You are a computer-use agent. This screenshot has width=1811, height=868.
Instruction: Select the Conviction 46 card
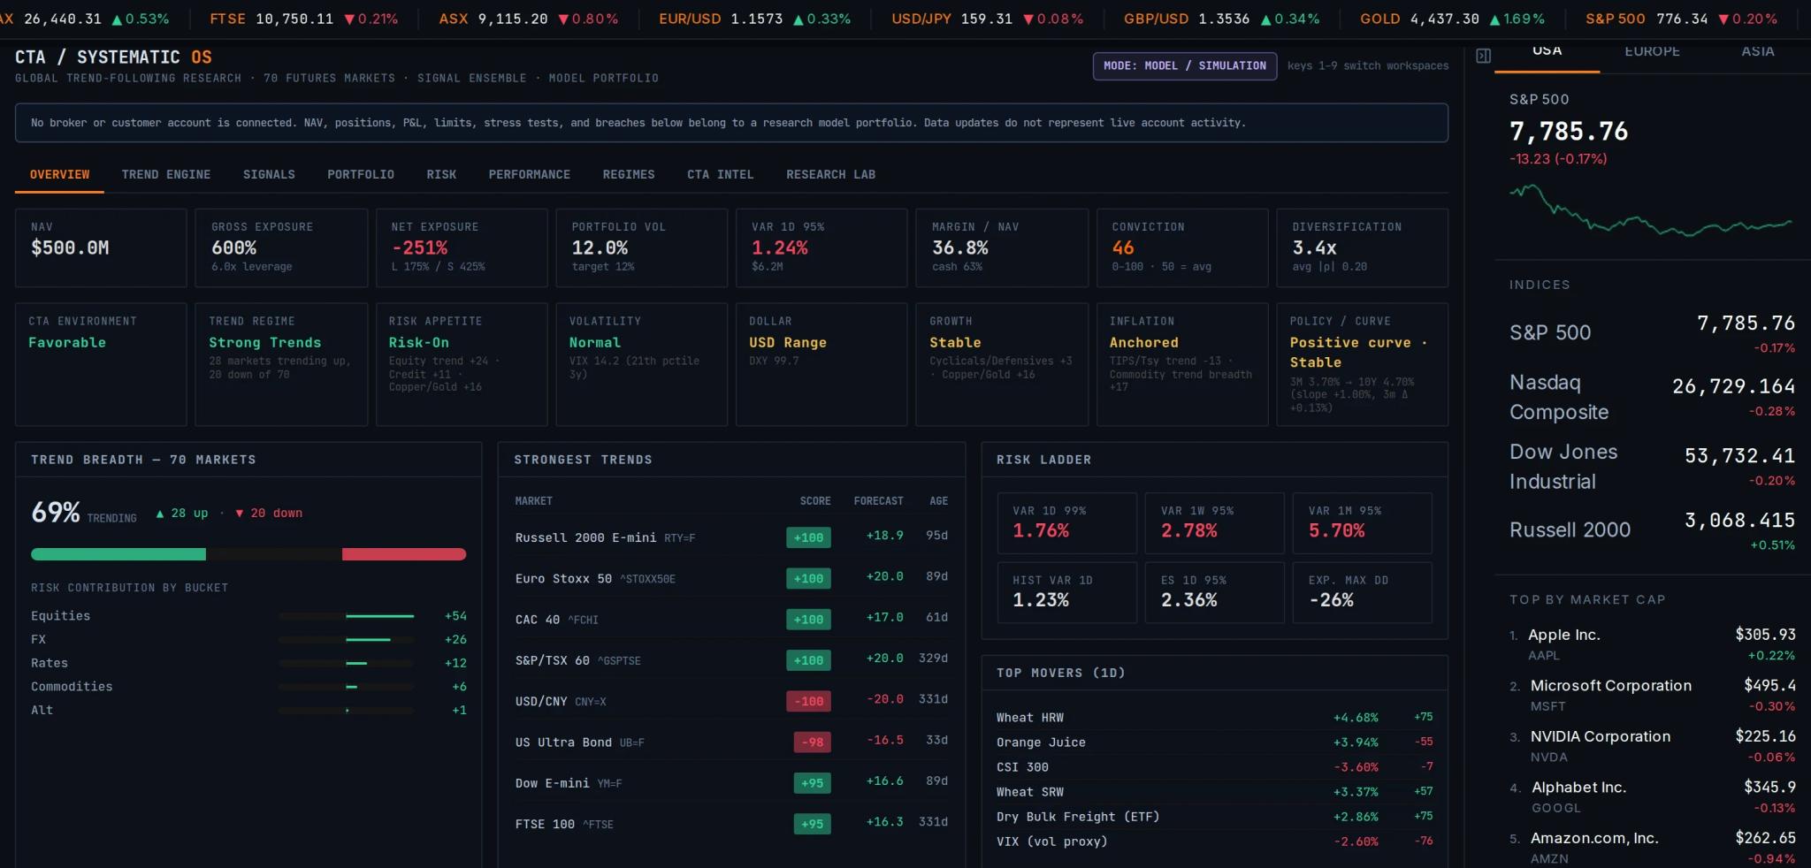(x=1182, y=247)
